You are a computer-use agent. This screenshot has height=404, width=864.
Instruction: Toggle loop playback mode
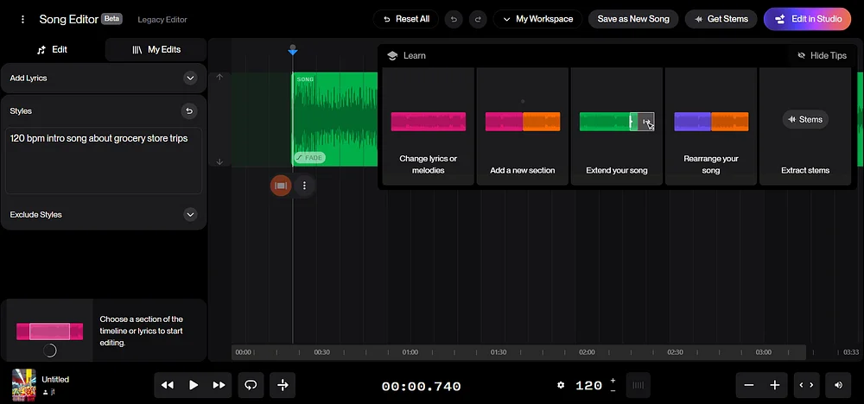pyautogui.click(x=251, y=385)
